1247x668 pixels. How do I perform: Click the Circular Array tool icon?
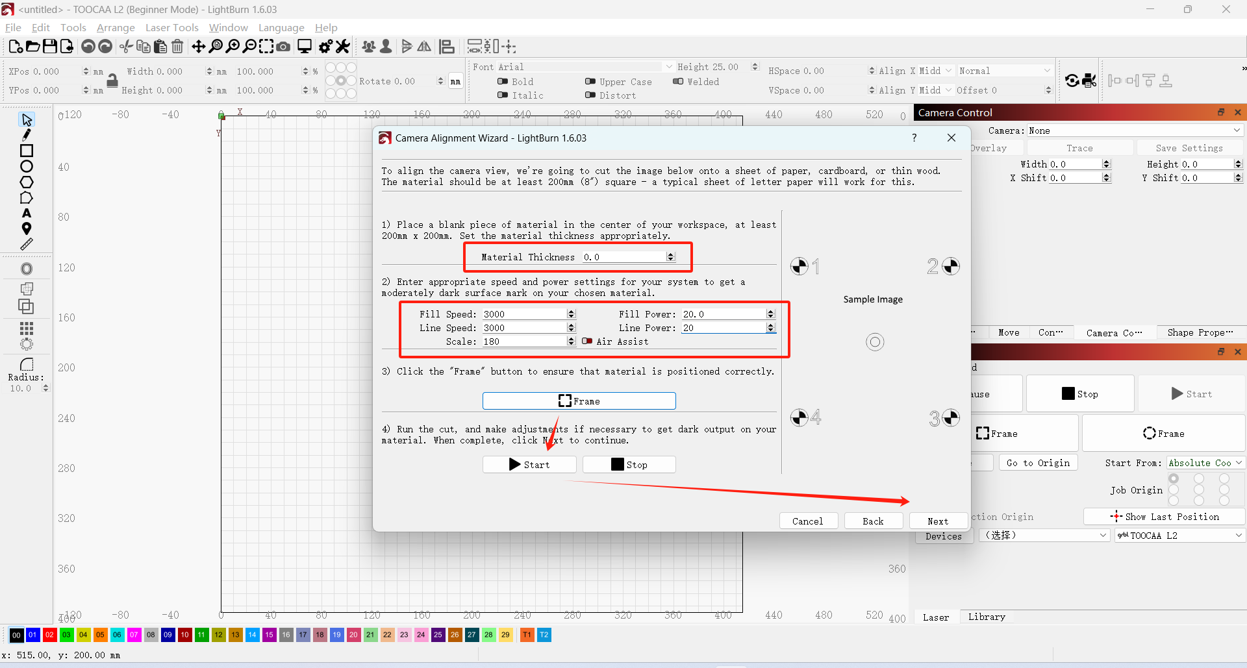click(27, 344)
